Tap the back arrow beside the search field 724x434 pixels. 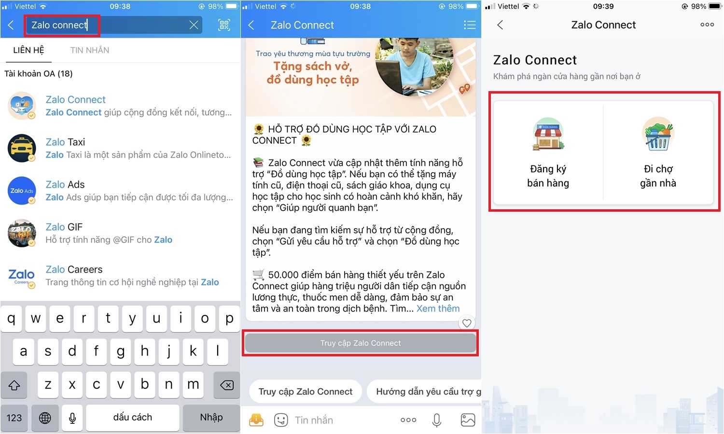point(11,25)
